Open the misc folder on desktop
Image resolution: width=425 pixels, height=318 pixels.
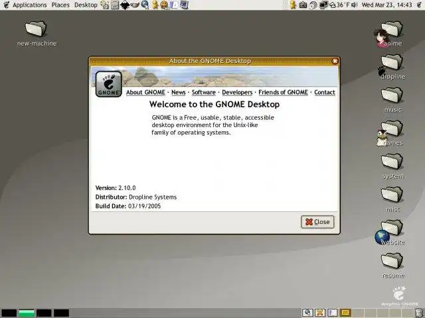(392, 199)
